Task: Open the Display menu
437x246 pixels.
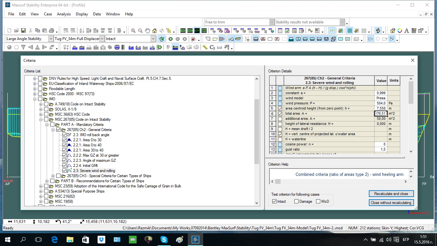Action: [82, 14]
